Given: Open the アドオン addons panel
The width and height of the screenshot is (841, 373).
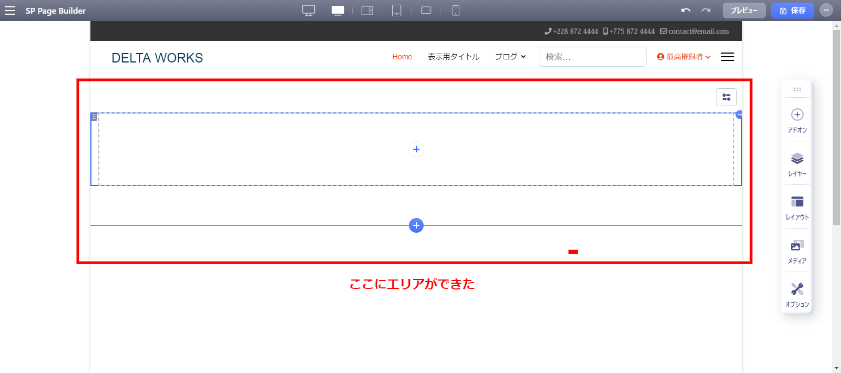Looking at the screenshot, I should pos(797,120).
